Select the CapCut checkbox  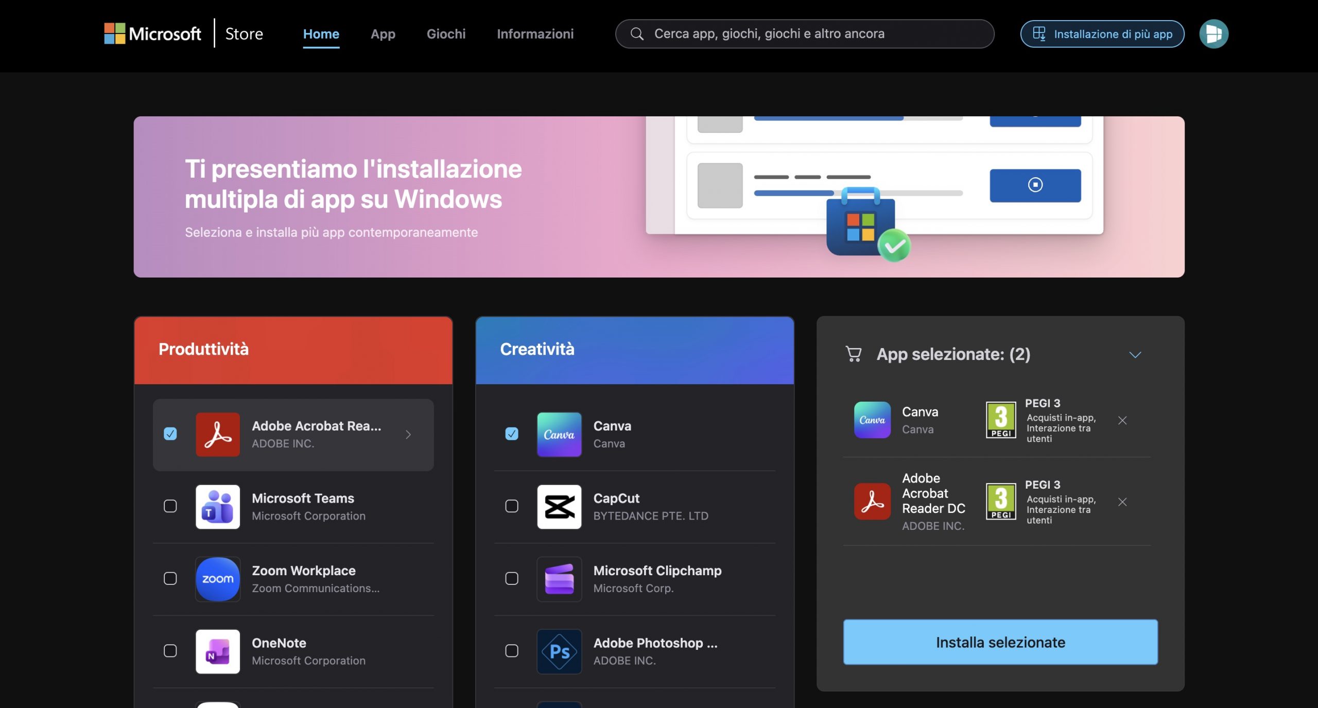(512, 506)
